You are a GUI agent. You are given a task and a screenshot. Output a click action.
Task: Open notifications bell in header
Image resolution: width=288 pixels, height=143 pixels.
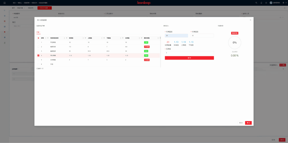point(262,3)
